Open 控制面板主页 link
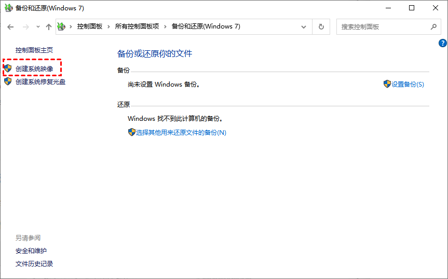The height and width of the screenshot is (279, 448). [x=34, y=50]
